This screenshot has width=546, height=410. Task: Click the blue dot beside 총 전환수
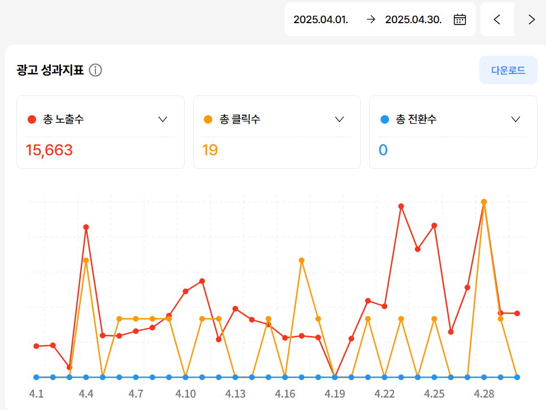tap(385, 120)
